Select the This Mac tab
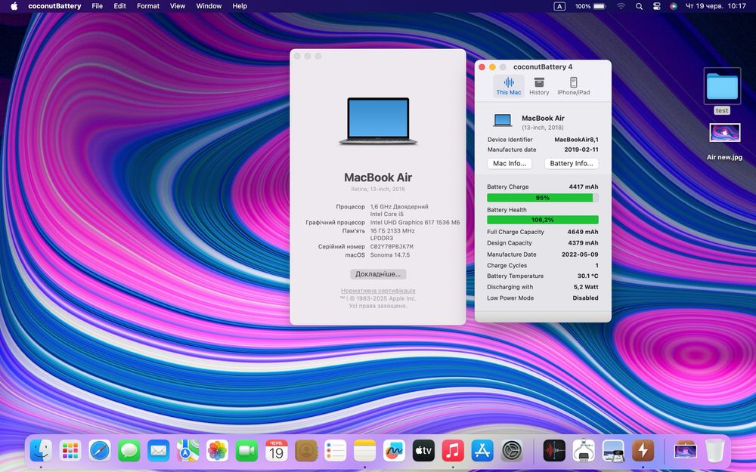The width and height of the screenshot is (756, 472). point(509,86)
